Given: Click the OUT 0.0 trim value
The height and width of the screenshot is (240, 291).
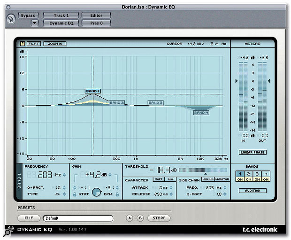Looking at the screenshot, I should pos(265,135).
